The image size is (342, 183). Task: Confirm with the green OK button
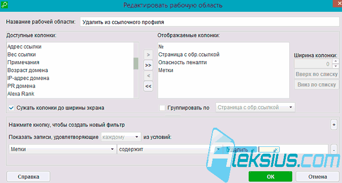click(270, 177)
